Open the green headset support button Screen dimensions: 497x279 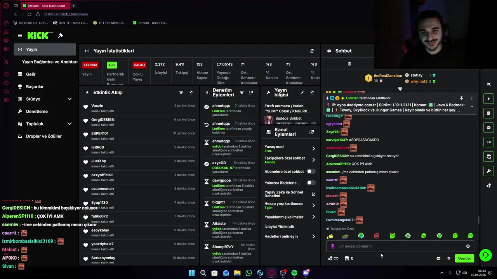(485, 255)
